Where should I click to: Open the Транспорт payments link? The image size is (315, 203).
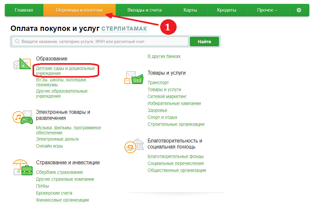coord(158,82)
